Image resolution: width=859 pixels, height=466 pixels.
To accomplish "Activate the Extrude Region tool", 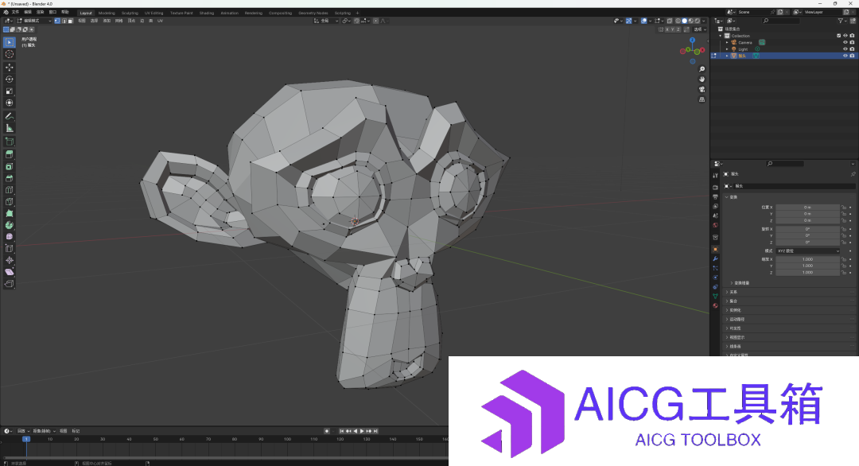I will (x=10, y=154).
